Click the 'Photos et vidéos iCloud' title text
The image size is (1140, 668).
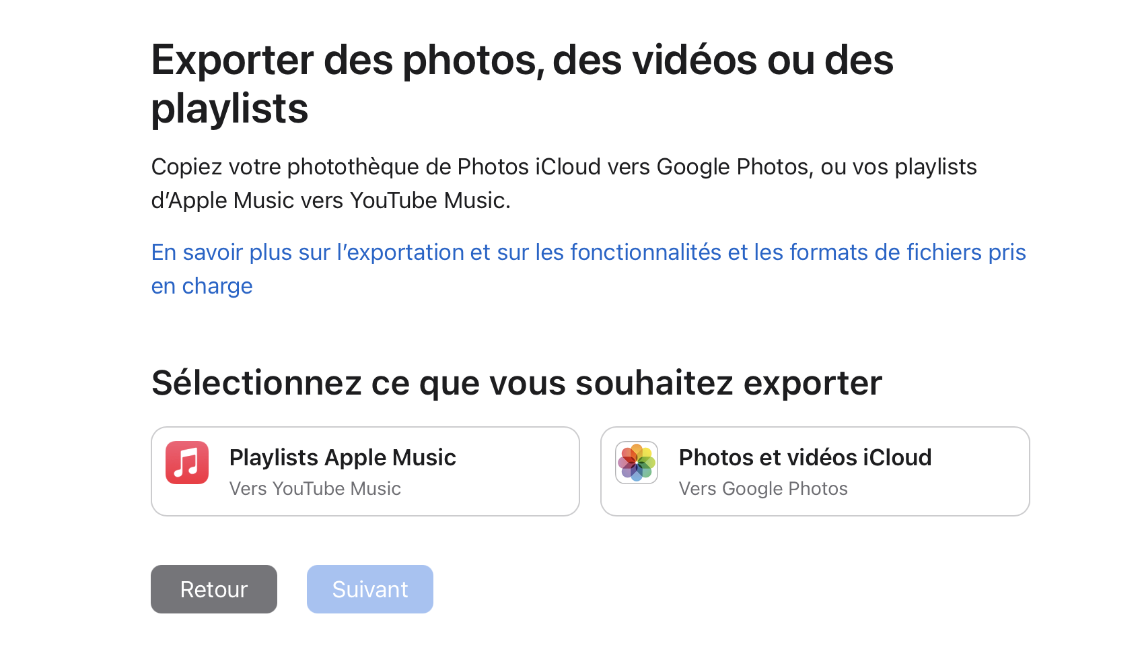tap(805, 457)
